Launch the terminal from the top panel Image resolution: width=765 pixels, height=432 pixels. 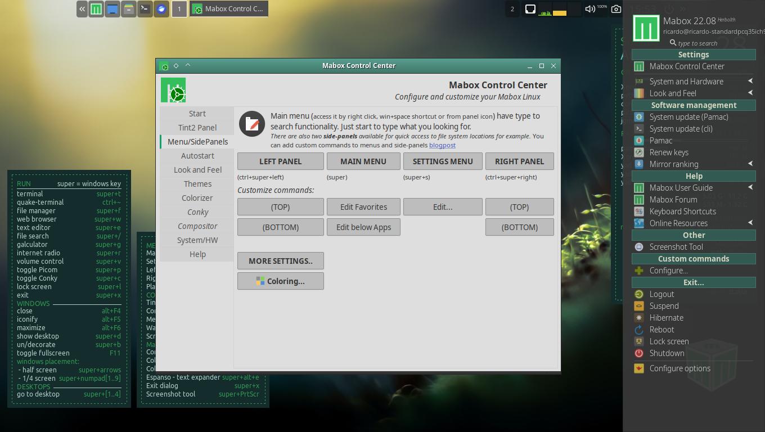tap(145, 9)
